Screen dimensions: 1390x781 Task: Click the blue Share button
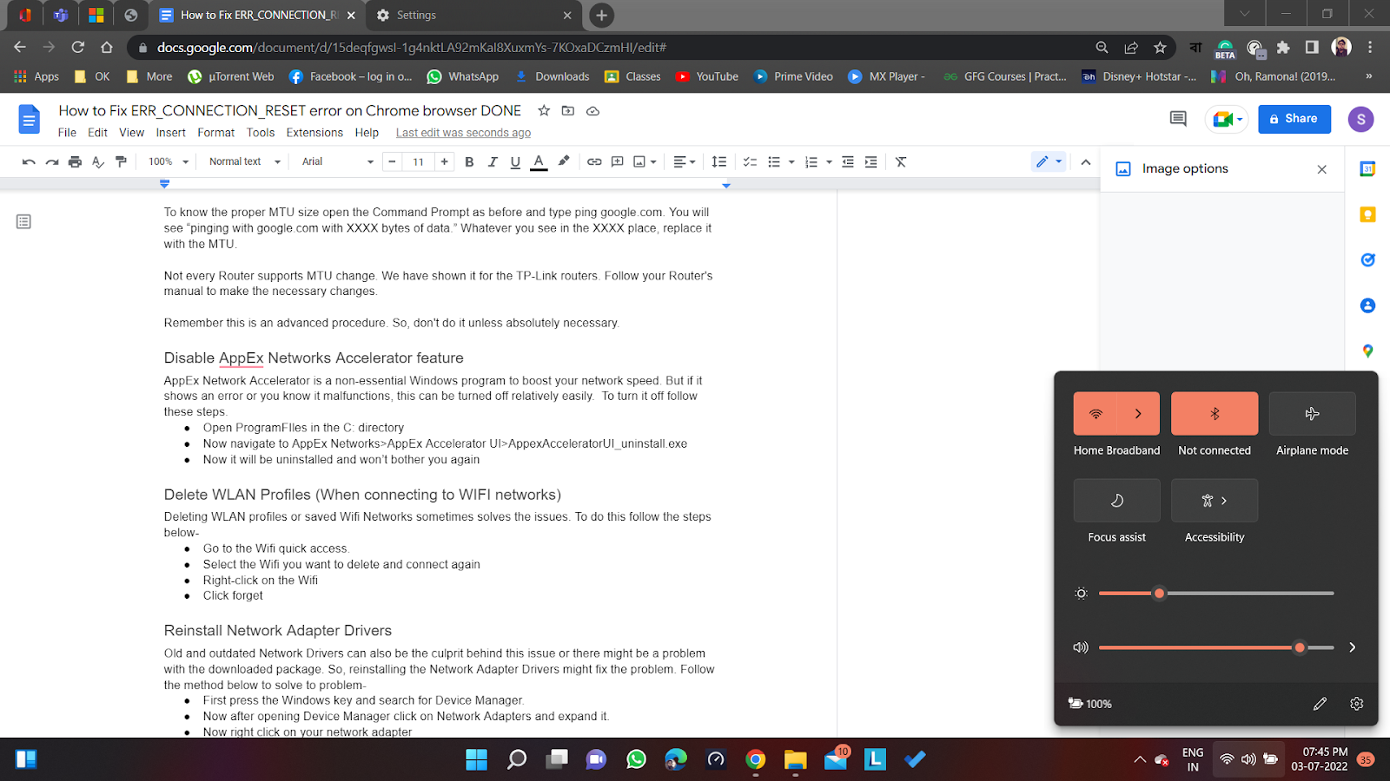tap(1294, 119)
